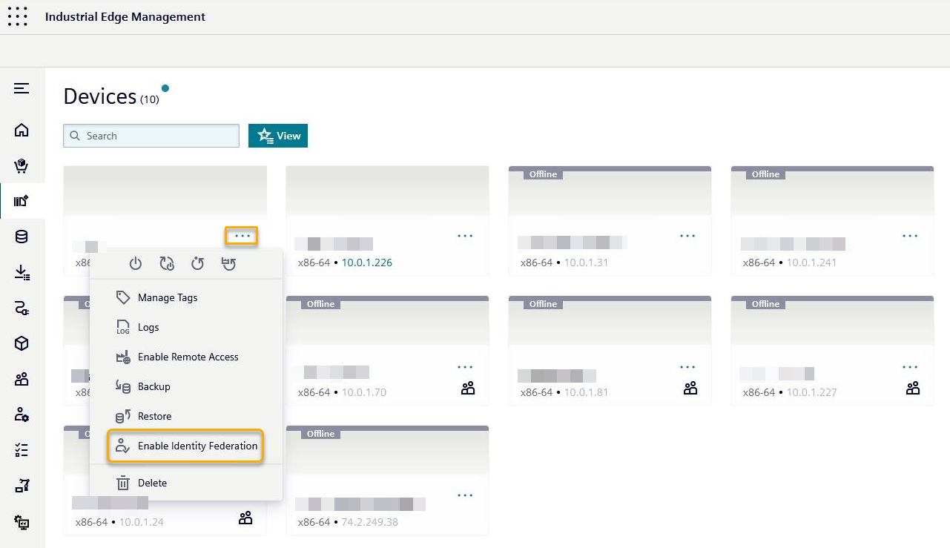Open the options menu for device 10.0.1.226
The width and height of the screenshot is (950, 548).
click(x=465, y=236)
